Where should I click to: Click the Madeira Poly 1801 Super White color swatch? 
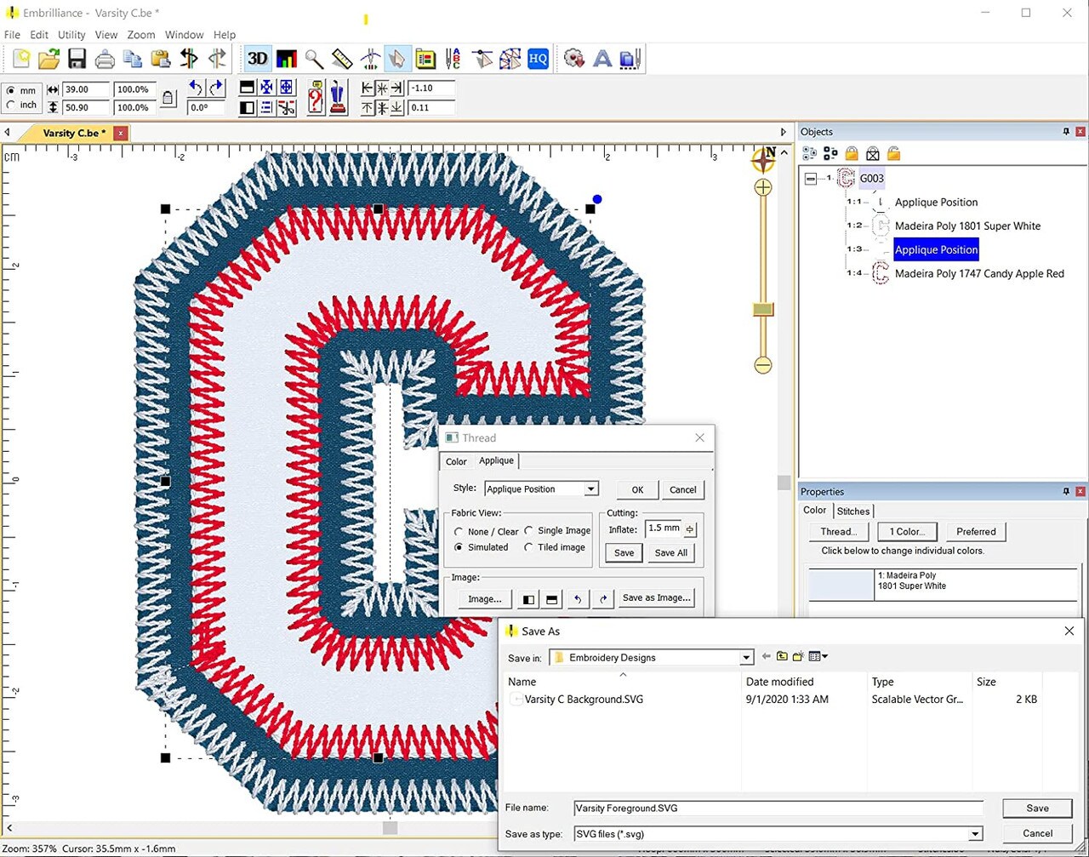pos(841,585)
